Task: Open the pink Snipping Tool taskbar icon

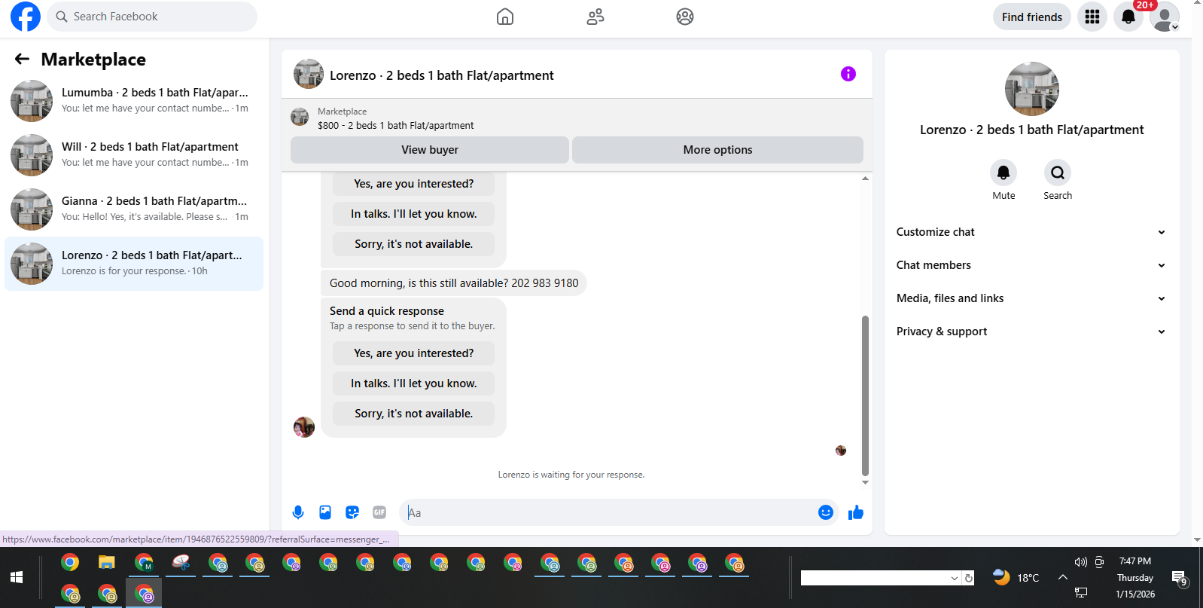Action: point(181,563)
